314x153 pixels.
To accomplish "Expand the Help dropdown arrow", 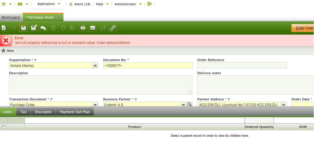I will coord(107,4).
